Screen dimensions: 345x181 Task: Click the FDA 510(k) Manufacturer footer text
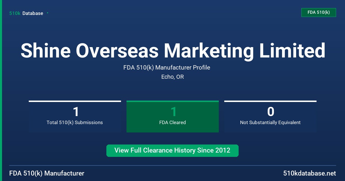[47, 174]
